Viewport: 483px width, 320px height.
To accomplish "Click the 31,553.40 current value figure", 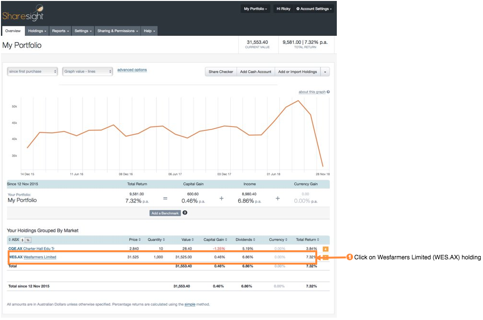I will (257, 42).
